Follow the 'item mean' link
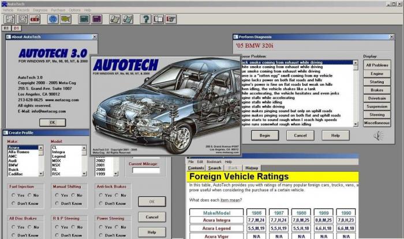This screenshot has height=239, width=404. (230, 200)
